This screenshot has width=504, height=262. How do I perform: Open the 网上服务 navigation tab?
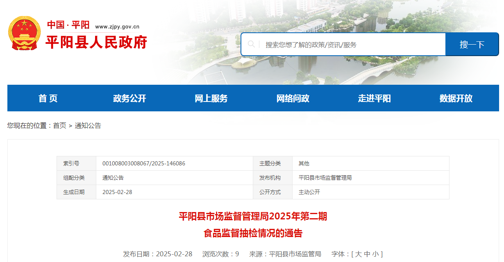pos(211,98)
